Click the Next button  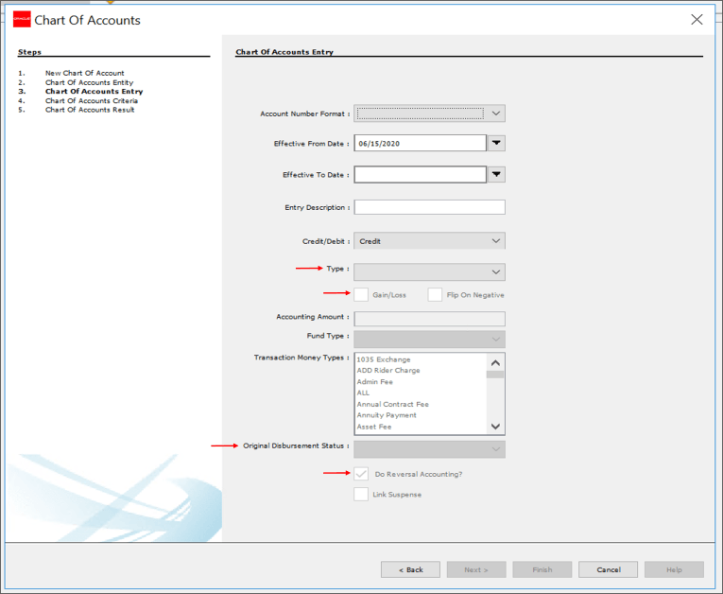click(x=476, y=569)
